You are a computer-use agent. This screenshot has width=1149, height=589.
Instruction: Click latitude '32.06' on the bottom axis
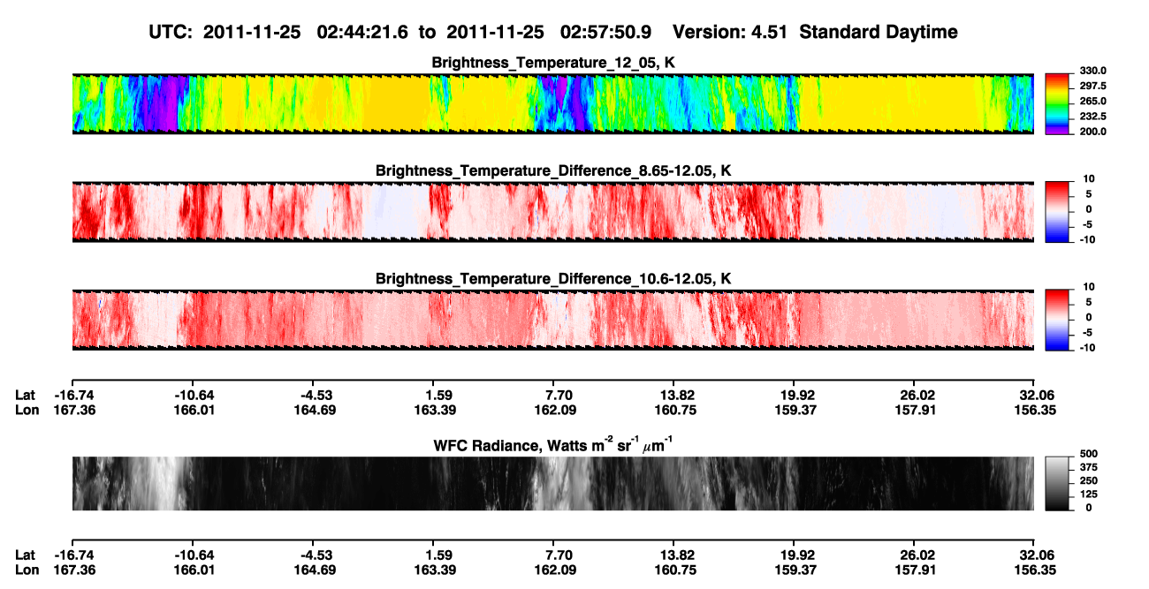(1035, 555)
